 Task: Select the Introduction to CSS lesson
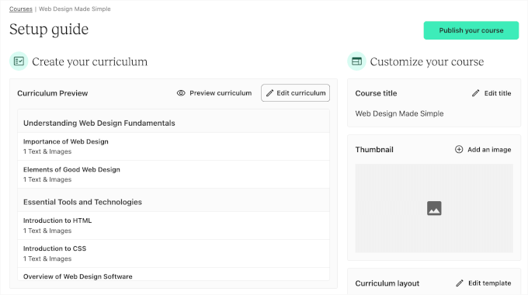(173, 254)
